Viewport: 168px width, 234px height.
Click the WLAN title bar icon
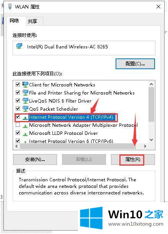(10, 7)
